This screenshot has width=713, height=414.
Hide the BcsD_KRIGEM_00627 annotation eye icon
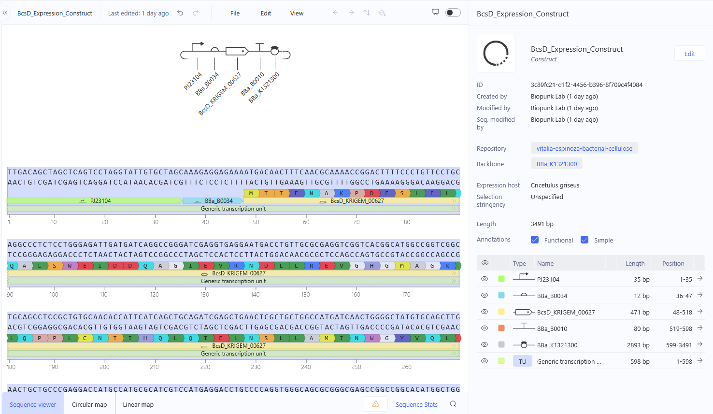tap(485, 312)
